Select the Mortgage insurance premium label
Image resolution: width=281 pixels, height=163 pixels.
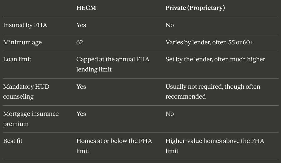pyautogui.click(x=31, y=119)
